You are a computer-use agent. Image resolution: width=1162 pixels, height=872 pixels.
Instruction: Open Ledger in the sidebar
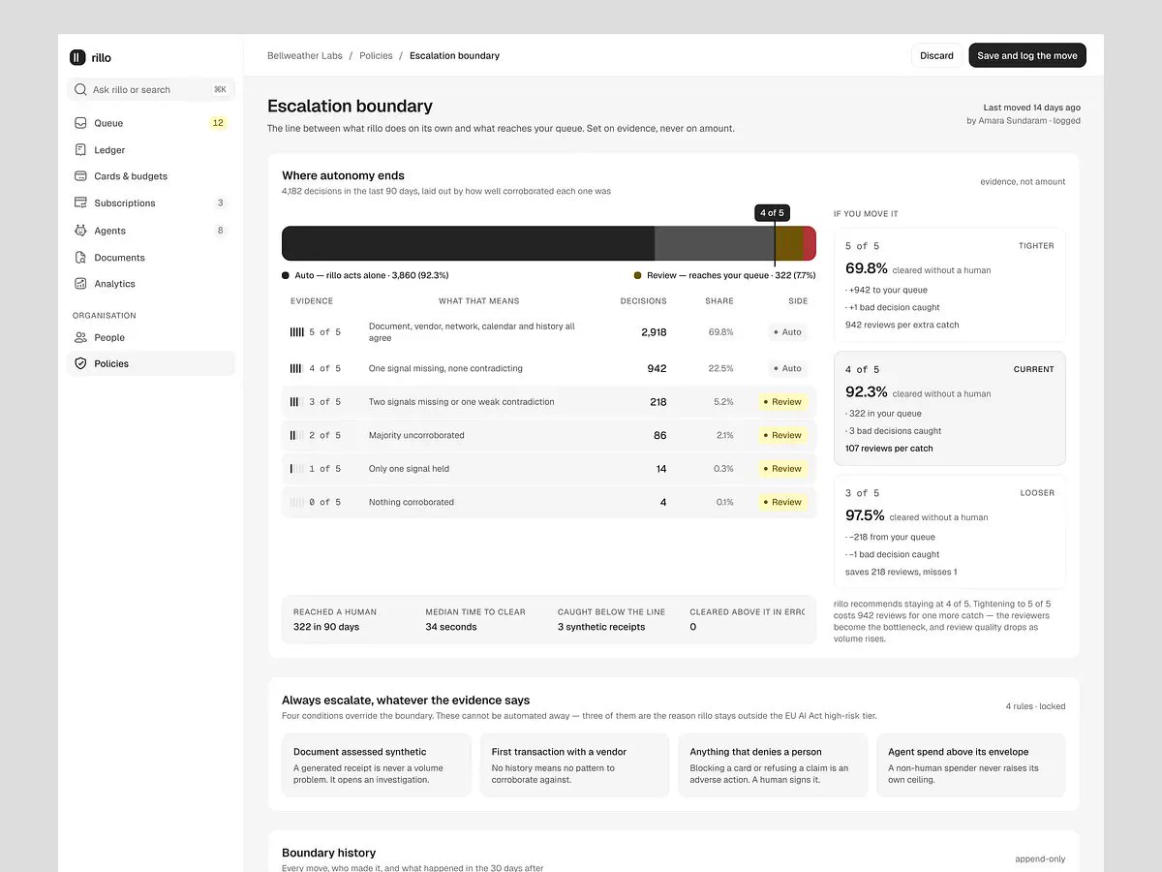[x=150, y=150]
